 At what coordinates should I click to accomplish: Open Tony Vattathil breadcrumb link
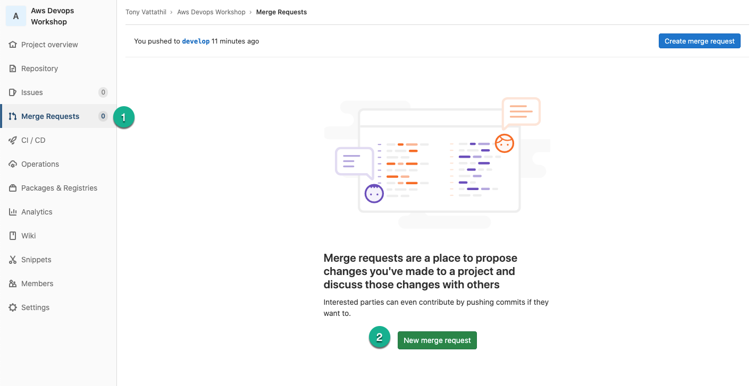146,12
